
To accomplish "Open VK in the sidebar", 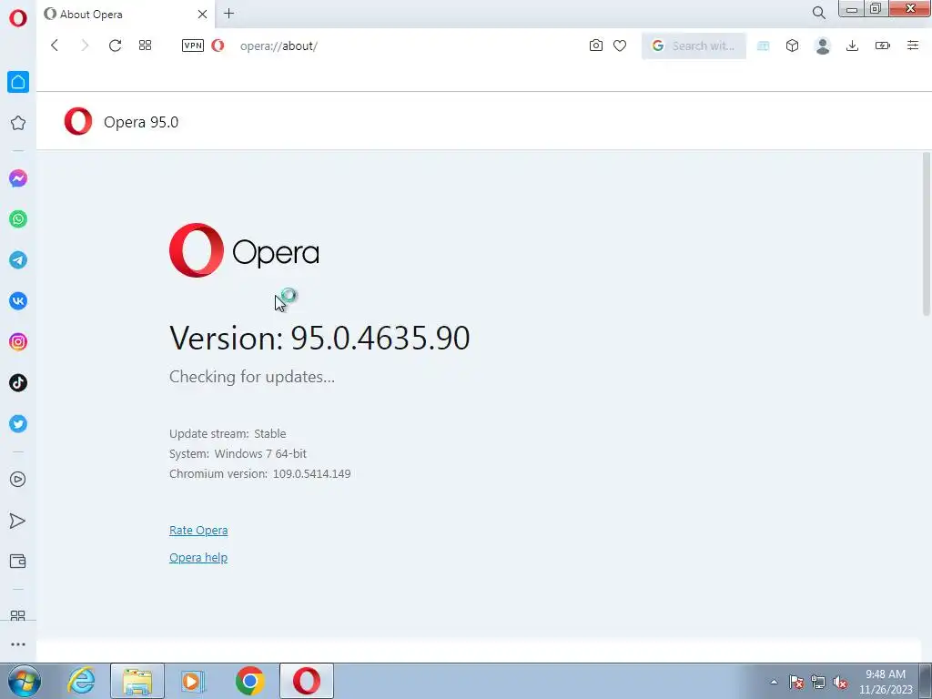I will pyautogui.click(x=18, y=300).
